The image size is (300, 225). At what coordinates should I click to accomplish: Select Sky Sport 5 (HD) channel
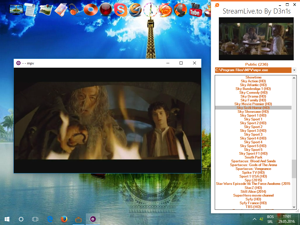click(x=253, y=146)
